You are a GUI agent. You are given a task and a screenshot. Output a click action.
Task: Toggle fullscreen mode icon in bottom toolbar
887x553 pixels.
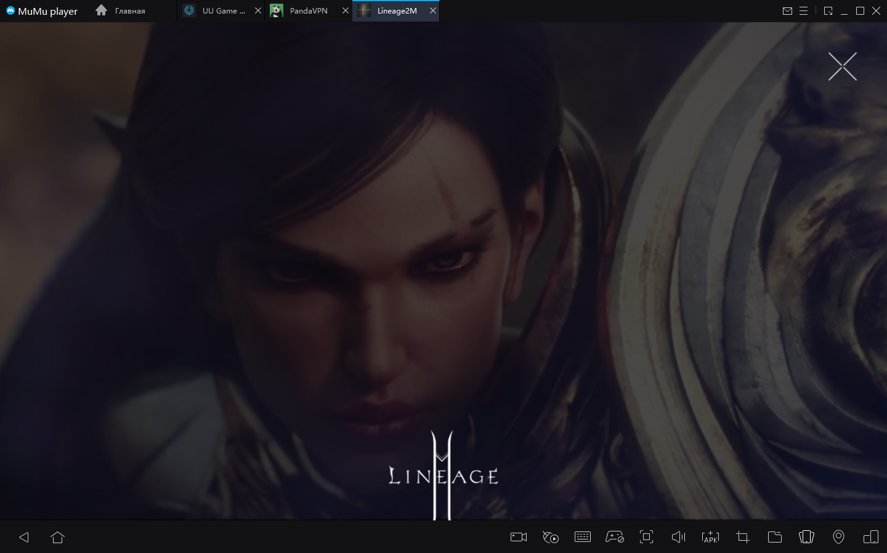pos(646,537)
